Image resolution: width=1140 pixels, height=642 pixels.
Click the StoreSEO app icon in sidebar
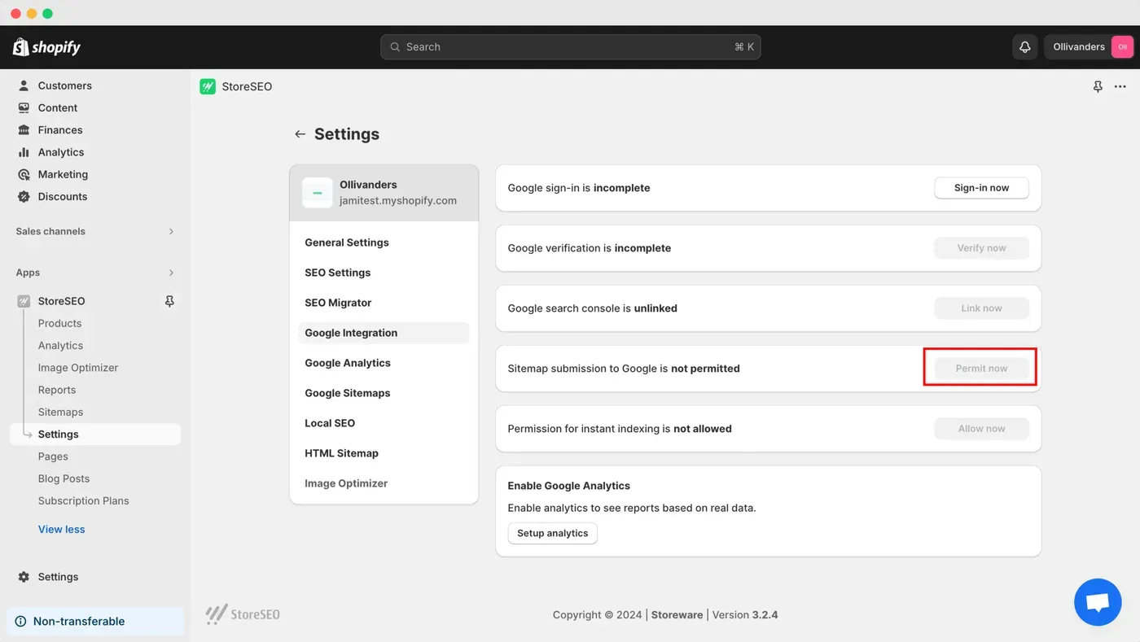click(x=24, y=301)
